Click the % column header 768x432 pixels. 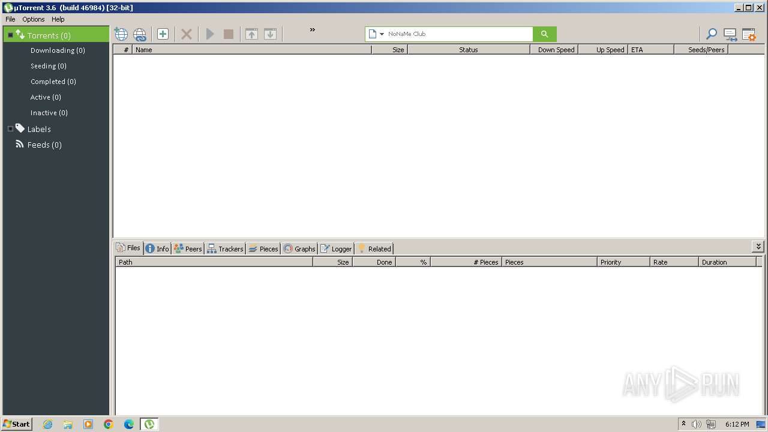pos(413,262)
